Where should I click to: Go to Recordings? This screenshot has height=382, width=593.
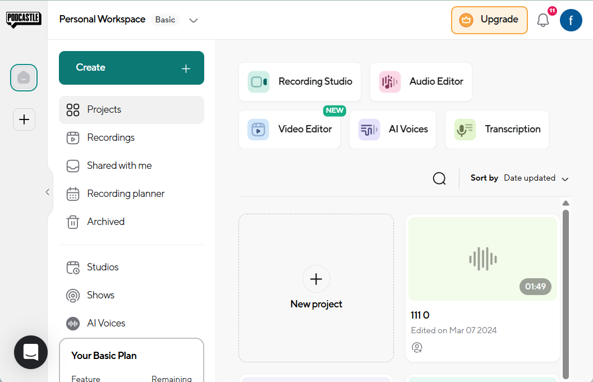click(132, 137)
